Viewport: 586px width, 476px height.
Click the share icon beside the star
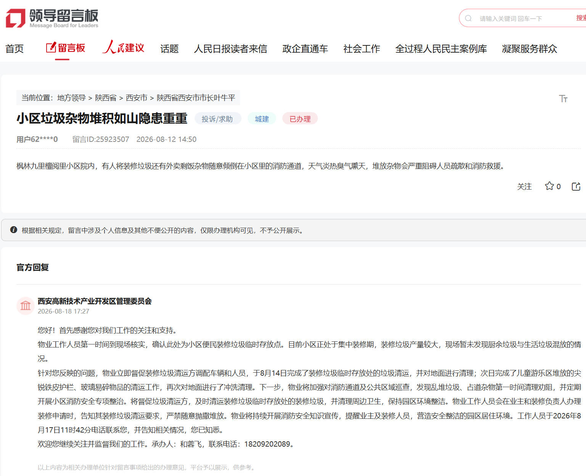pyautogui.click(x=576, y=186)
